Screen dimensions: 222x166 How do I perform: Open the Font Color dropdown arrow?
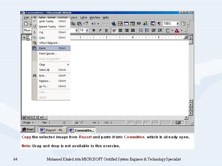182,30
